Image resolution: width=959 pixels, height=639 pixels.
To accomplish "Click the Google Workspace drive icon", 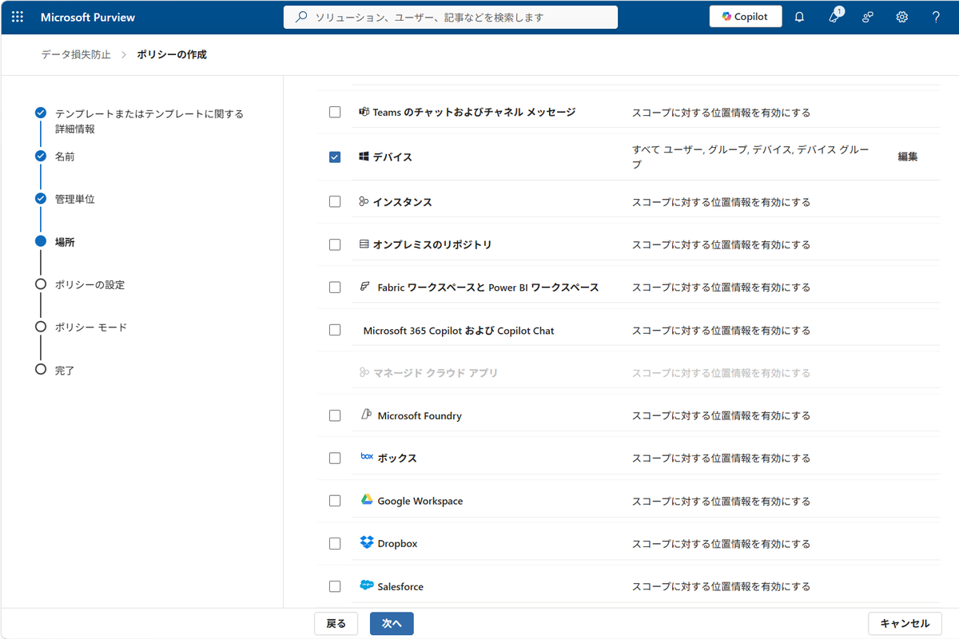I will (367, 500).
